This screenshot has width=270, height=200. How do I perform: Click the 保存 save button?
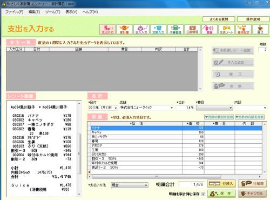point(221,194)
